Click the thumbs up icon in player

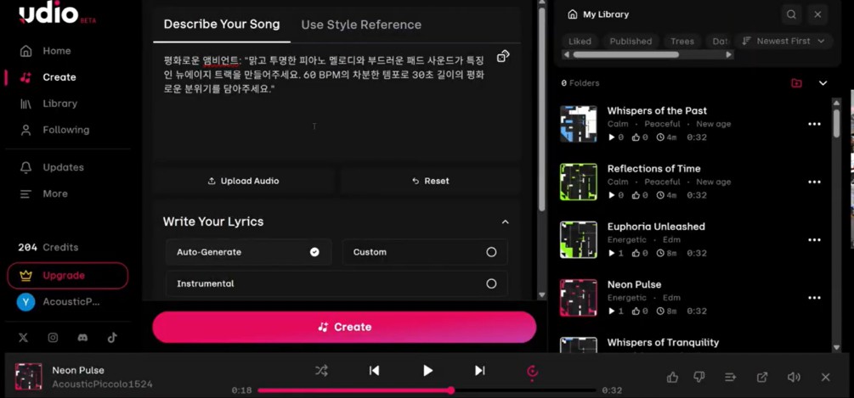click(672, 377)
